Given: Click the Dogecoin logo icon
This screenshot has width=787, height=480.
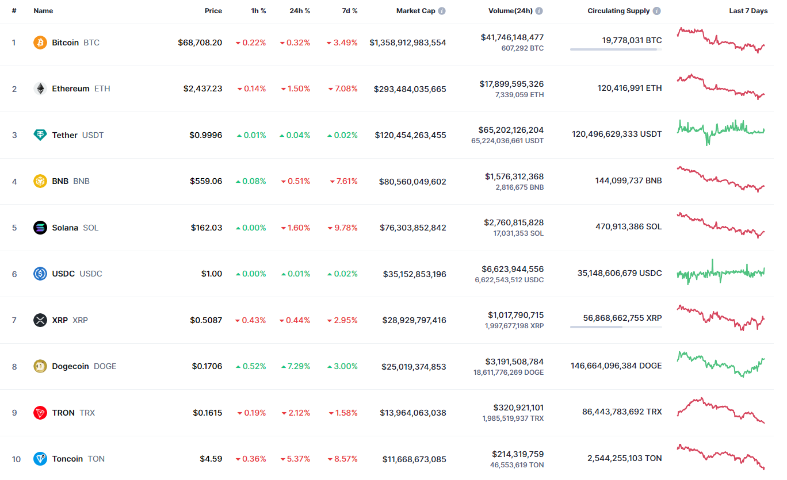Looking at the screenshot, I should pyautogui.click(x=40, y=366).
